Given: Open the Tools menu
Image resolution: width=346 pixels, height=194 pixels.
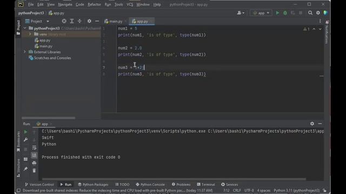Looking at the screenshot, I should (118, 4).
